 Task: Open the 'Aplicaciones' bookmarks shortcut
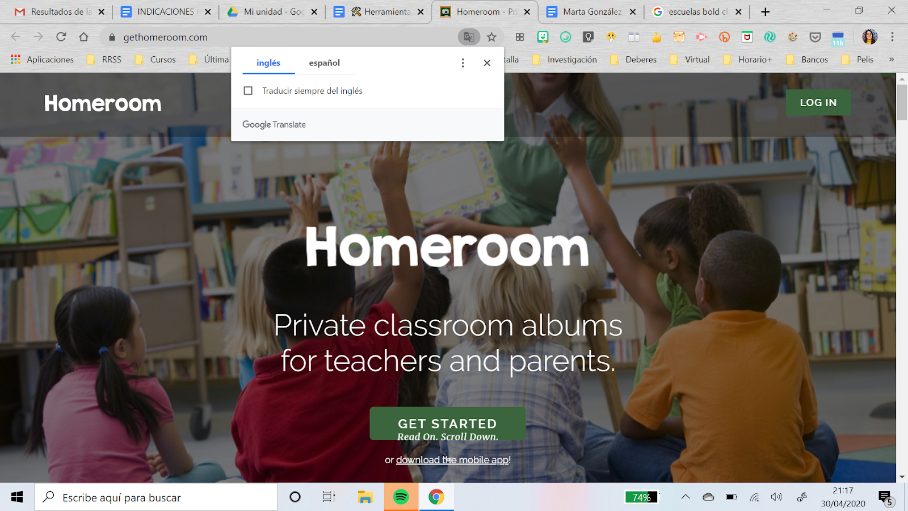(x=43, y=59)
